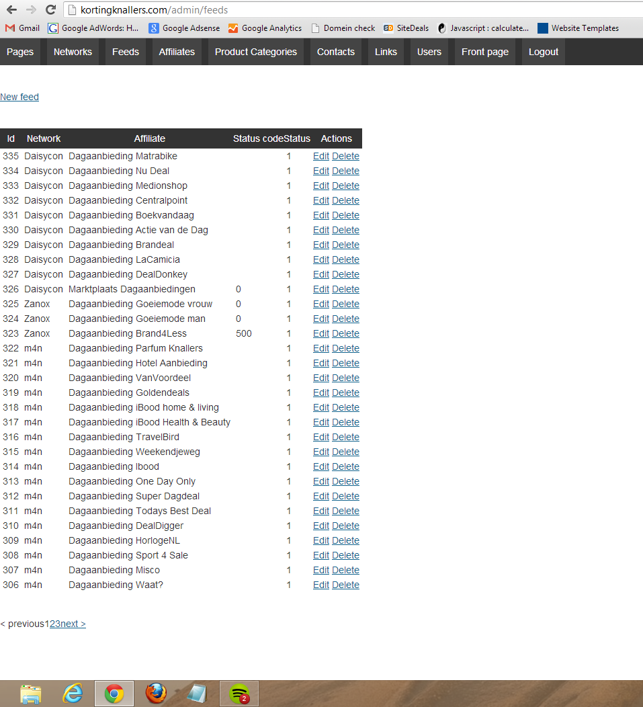Open Firefox from taskbar
The height and width of the screenshot is (707, 643).
(x=156, y=694)
